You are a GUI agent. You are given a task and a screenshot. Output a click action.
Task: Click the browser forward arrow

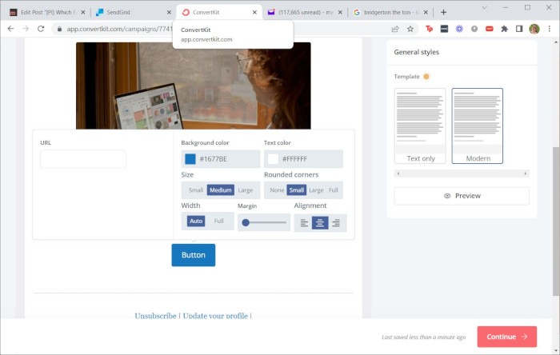point(26,29)
